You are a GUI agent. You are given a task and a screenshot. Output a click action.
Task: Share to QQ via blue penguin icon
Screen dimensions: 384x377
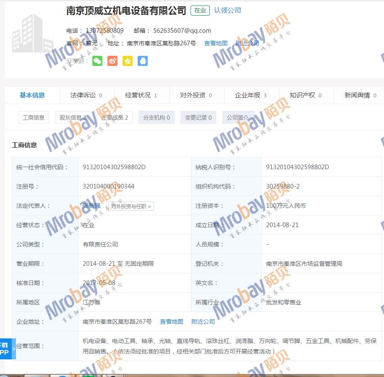pyautogui.click(x=143, y=61)
